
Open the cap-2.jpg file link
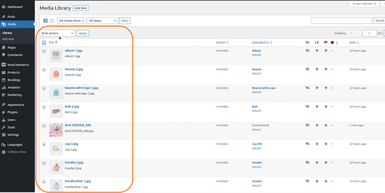pyautogui.click(x=71, y=144)
